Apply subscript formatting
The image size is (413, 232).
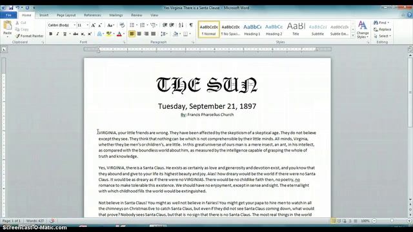83,34
